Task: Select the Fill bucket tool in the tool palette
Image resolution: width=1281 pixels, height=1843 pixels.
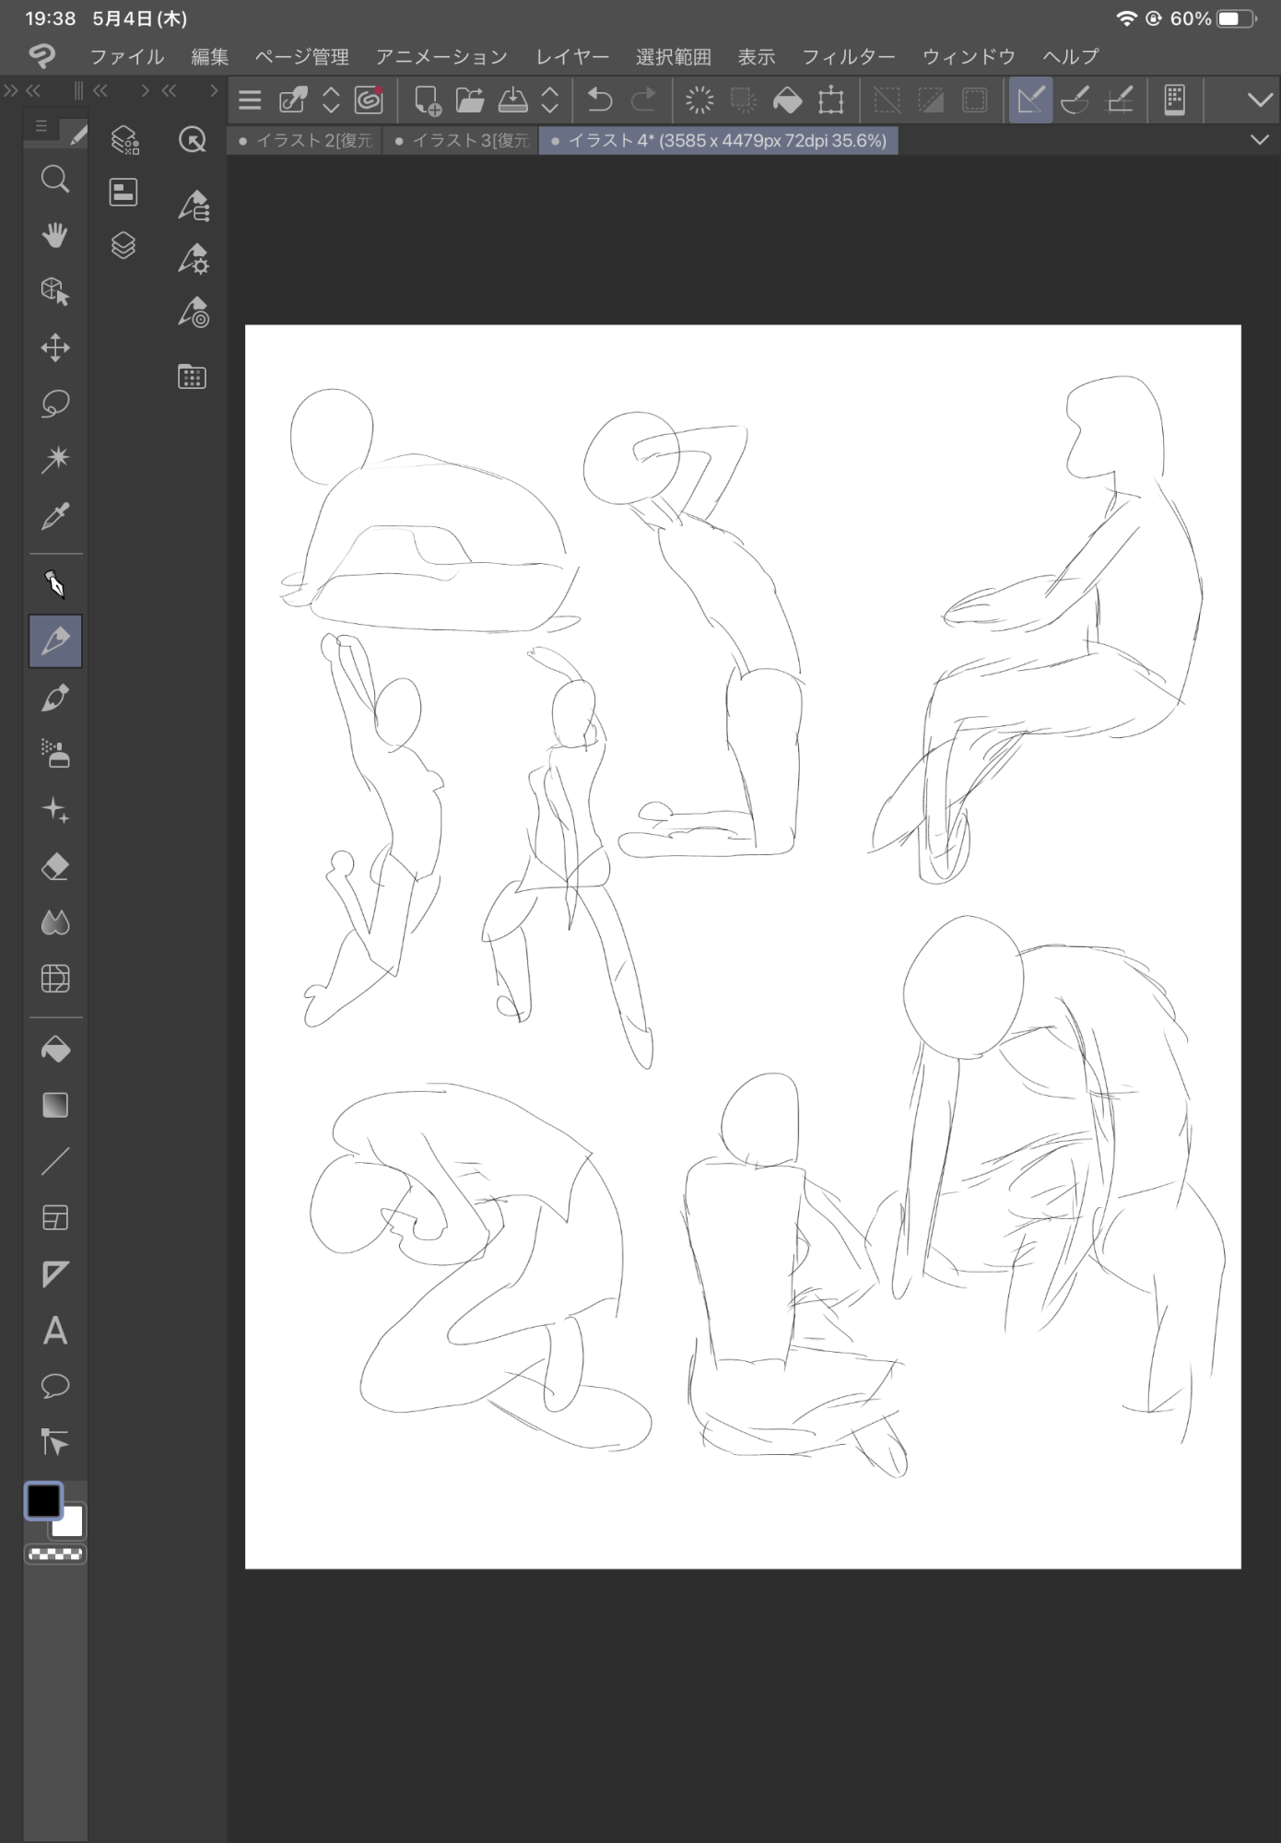Action: pos(55,1049)
